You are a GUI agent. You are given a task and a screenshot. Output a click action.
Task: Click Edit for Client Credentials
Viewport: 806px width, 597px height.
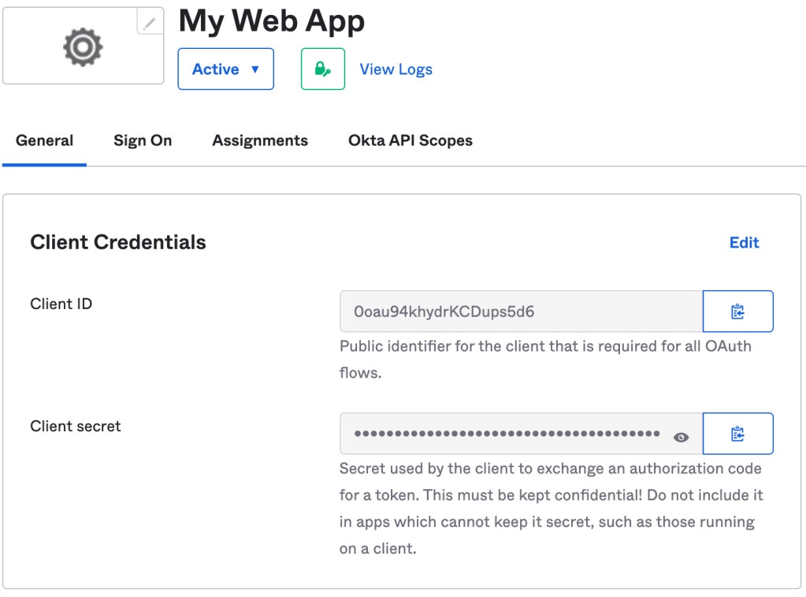coord(744,243)
